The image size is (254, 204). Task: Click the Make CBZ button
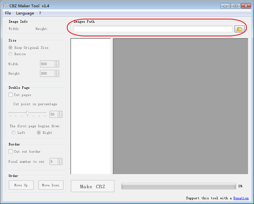pyautogui.click(x=92, y=186)
